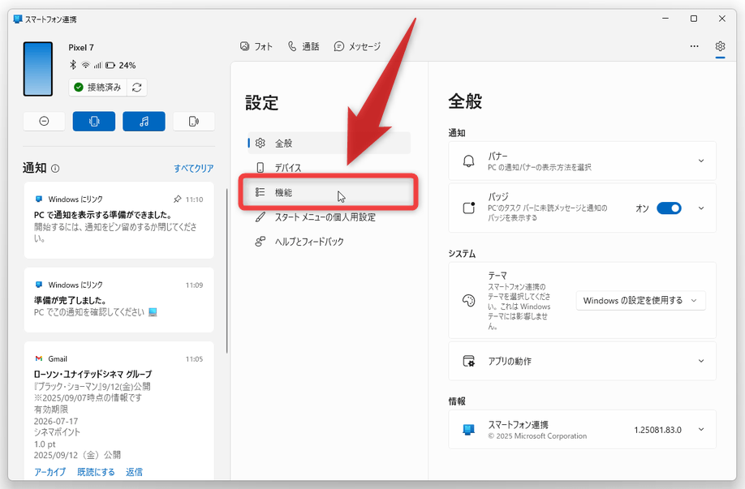The height and width of the screenshot is (489, 745).
Task: Click the settings gear icon at top right
Action: (x=721, y=46)
